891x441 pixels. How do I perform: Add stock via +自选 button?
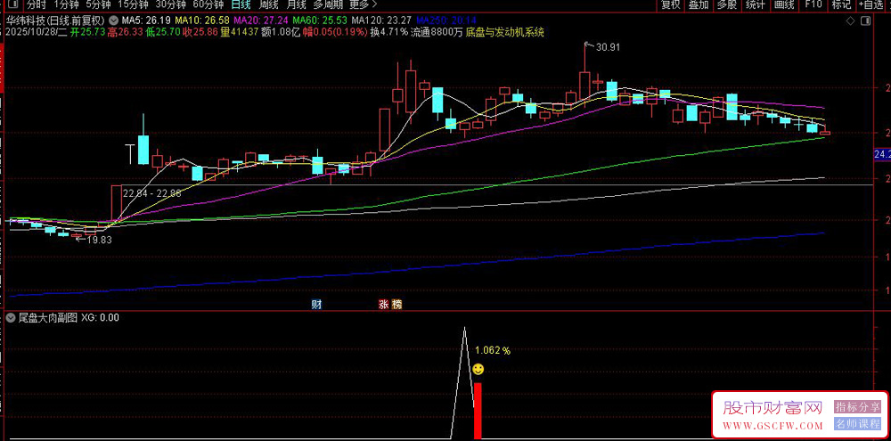[x=872, y=4]
